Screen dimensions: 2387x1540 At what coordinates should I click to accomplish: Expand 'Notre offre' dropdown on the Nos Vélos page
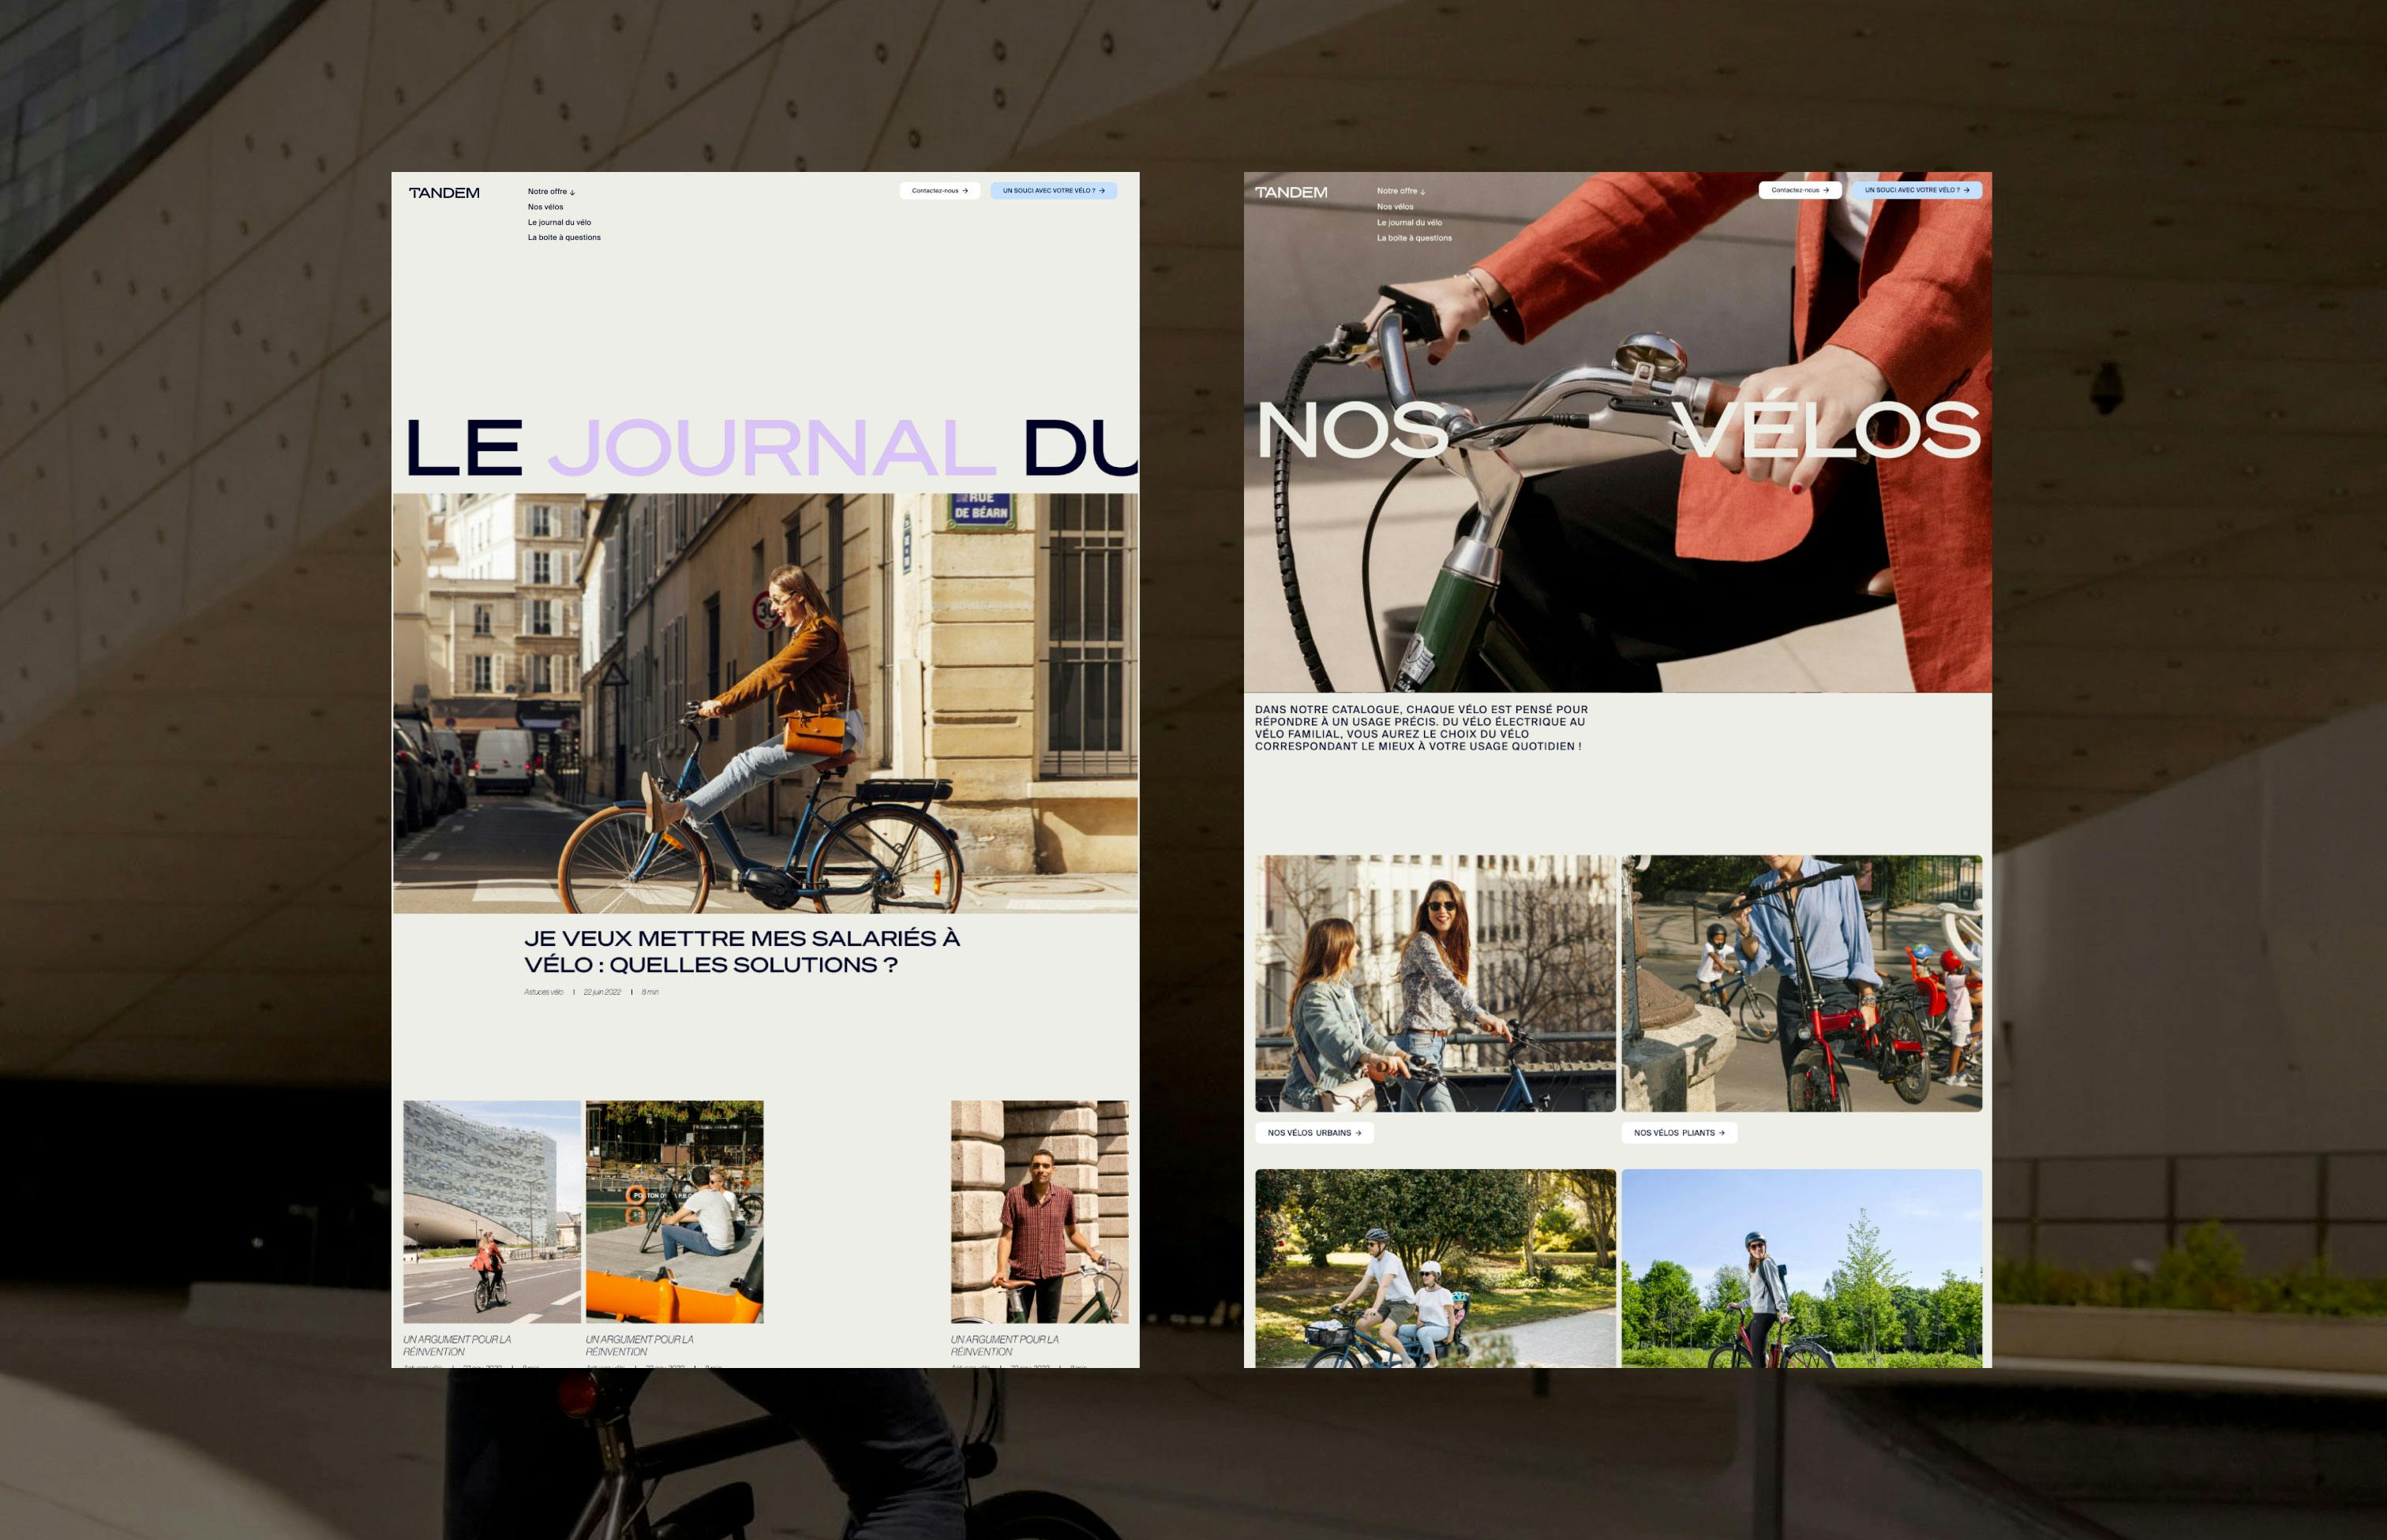click(x=1400, y=191)
